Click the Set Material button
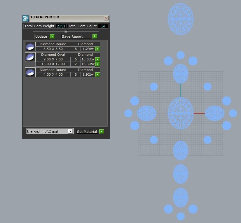Screen dimensions: 241x223 click(87, 131)
